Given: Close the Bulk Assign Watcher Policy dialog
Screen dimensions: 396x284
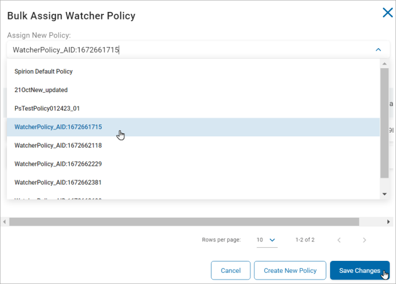Looking at the screenshot, I should [387, 13].
